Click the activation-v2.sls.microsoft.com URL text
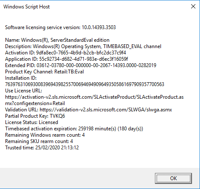The width and height of the screenshot is (200, 189). click(94, 97)
